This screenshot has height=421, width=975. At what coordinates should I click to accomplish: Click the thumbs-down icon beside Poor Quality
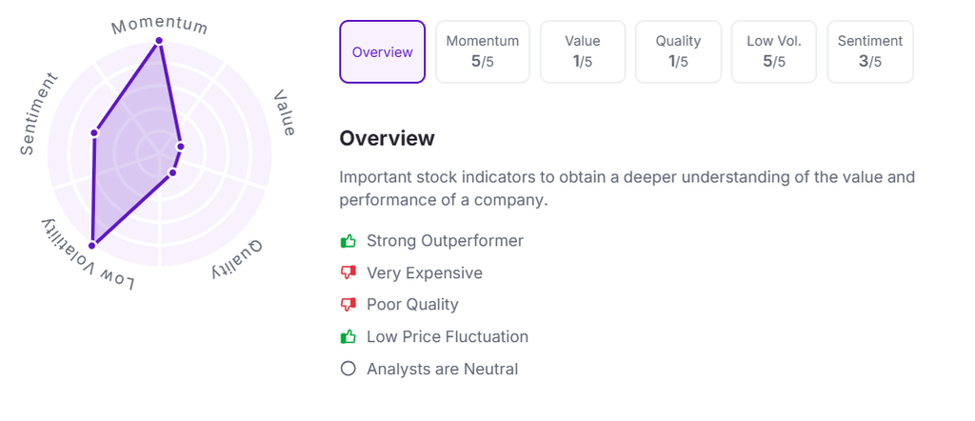pos(348,305)
